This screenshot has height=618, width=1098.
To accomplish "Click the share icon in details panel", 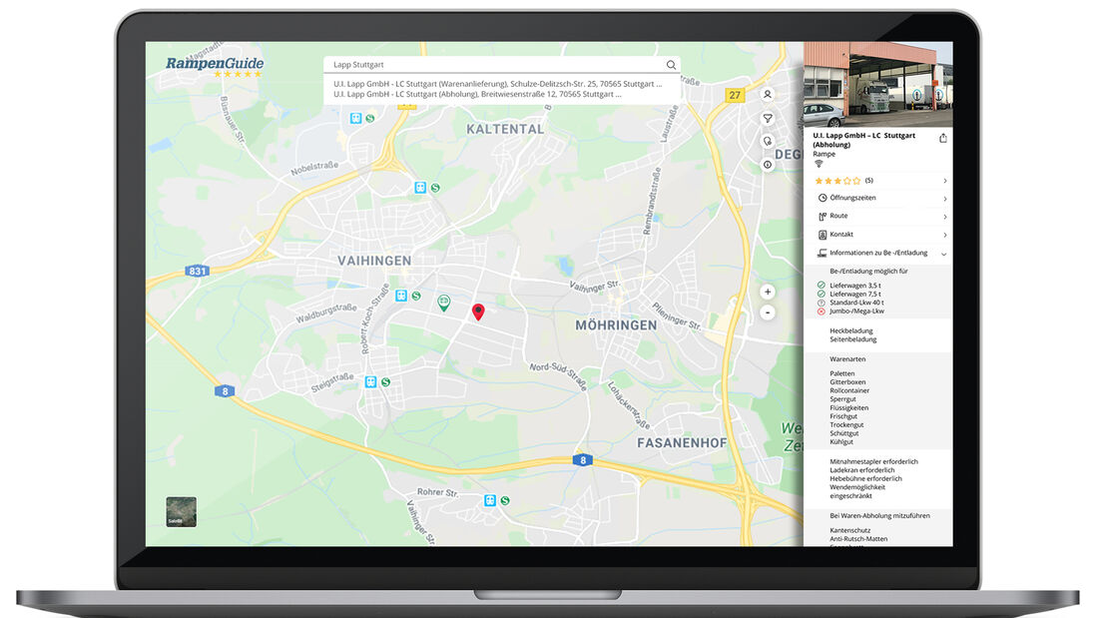I will pos(943,139).
